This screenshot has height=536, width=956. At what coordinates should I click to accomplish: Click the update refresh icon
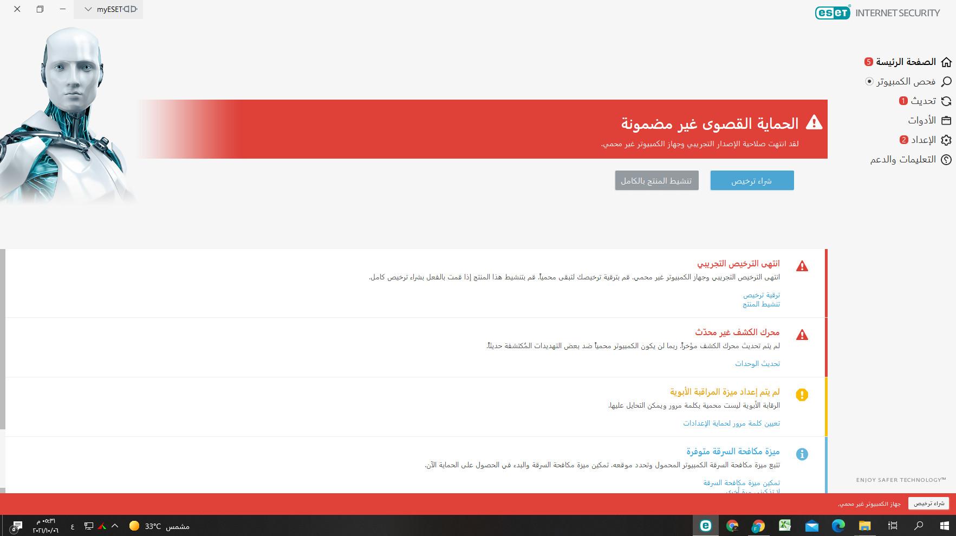946,101
